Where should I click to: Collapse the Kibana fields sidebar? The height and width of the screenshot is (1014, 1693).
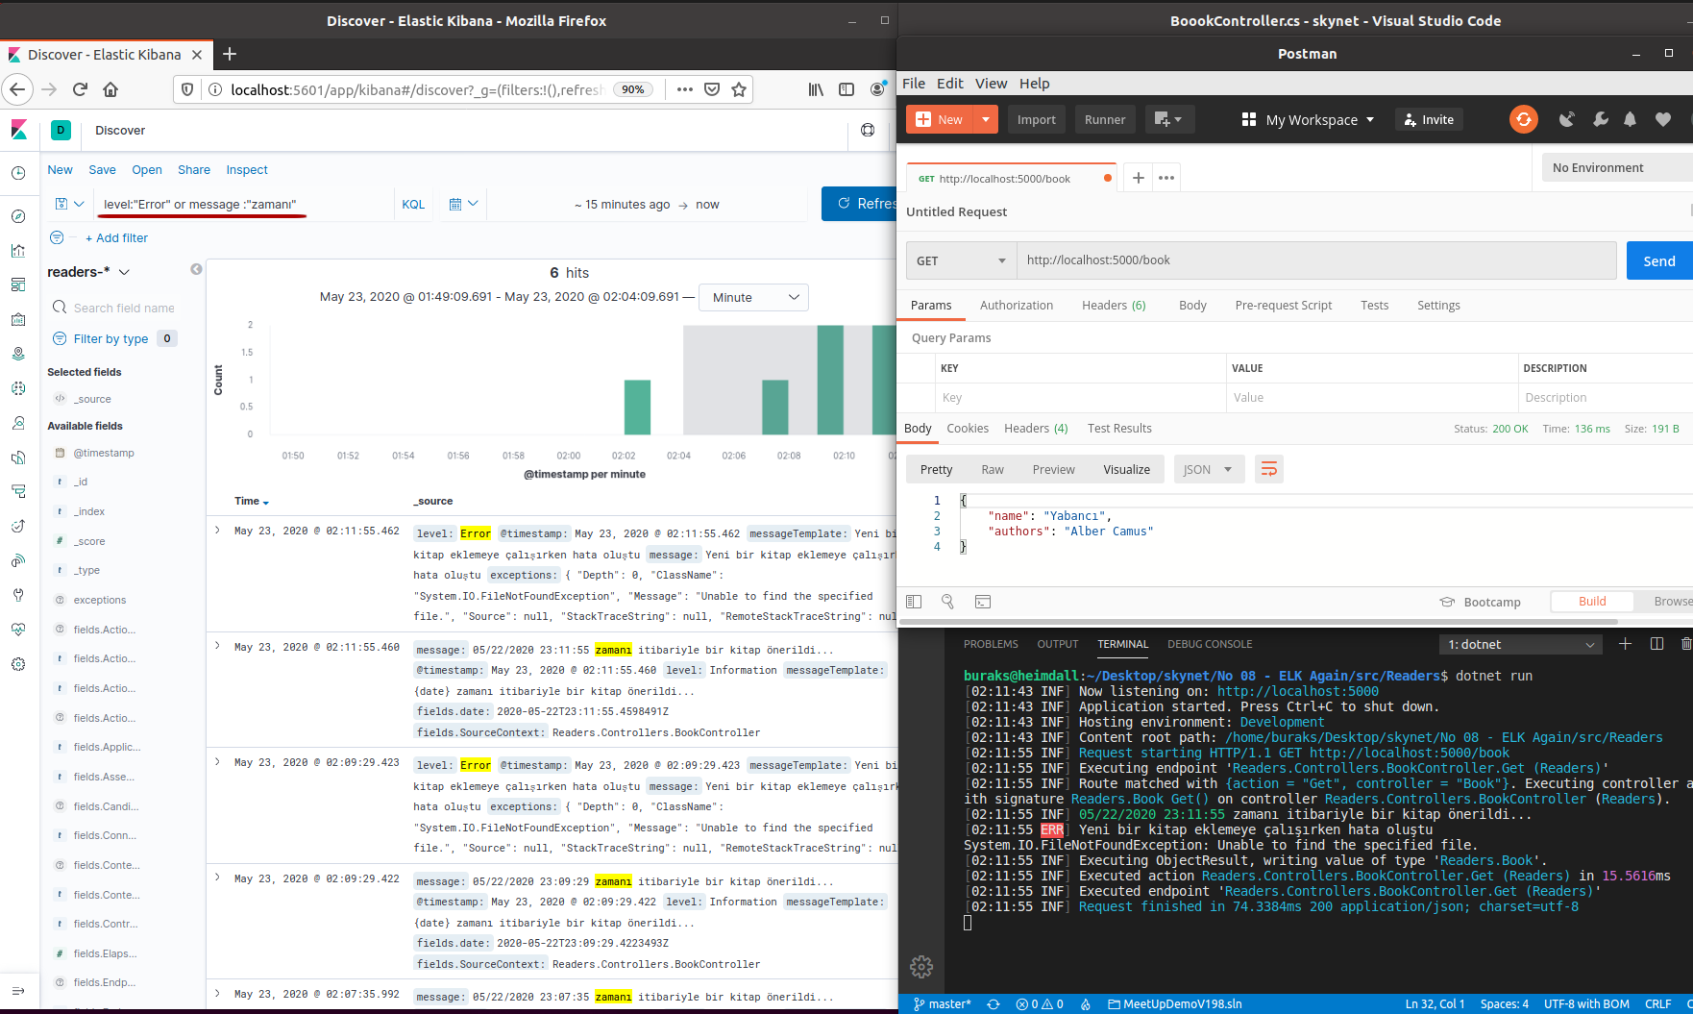(x=196, y=269)
